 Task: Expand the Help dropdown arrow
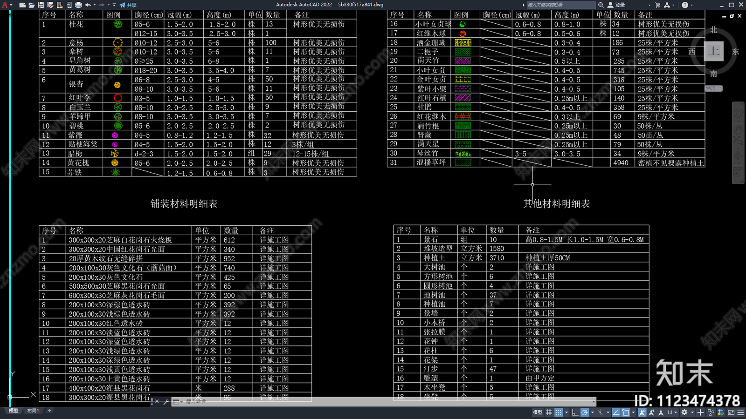[691, 5]
